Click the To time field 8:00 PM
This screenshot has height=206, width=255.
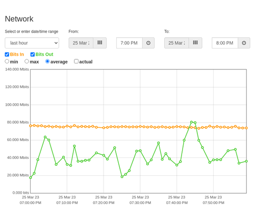(x=225, y=43)
